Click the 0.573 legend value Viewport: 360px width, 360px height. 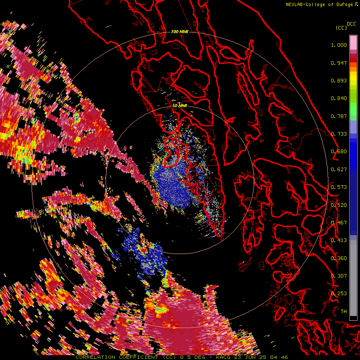pos(339,187)
